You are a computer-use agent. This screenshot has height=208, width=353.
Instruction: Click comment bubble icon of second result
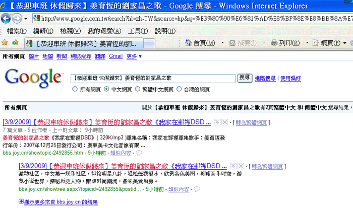tap(197, 189)
